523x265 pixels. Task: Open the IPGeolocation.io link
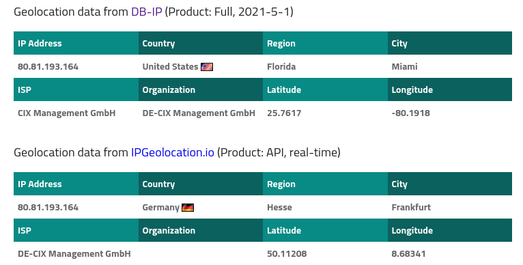pos(173,152)
